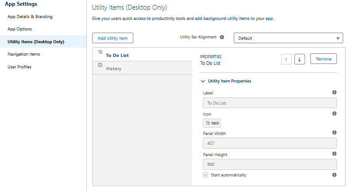Go to App Options in sidebar
The image size is (352, 191).
[19, 29]
